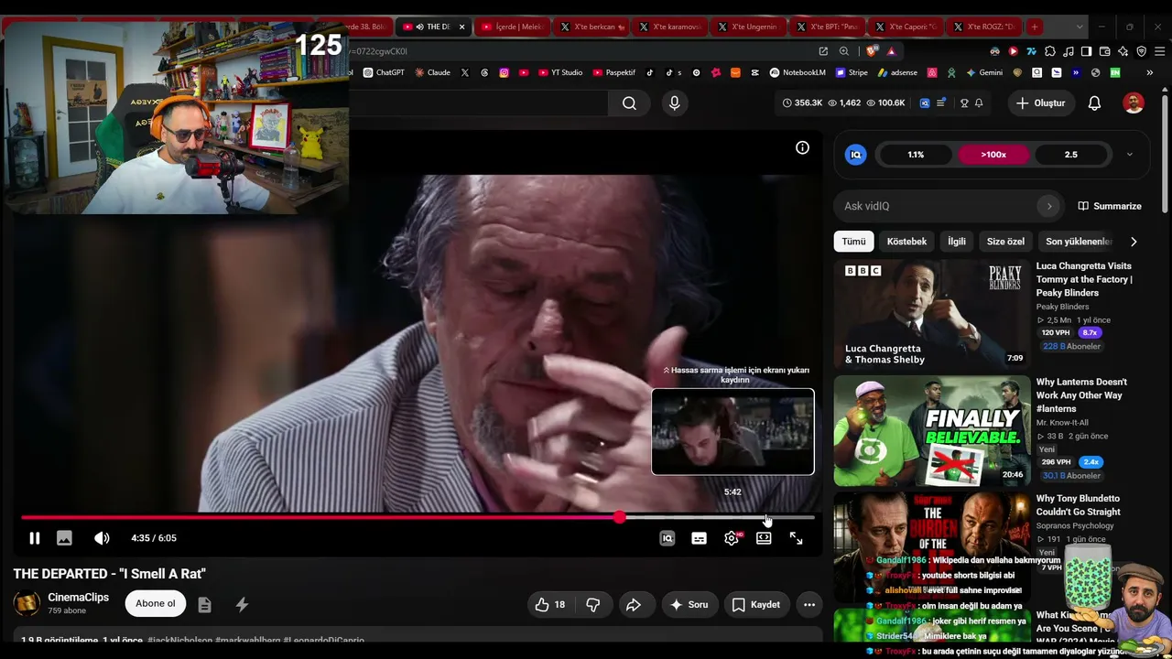Image resolution: width=1172 pixels, height=659 pixels.
Task: Click the red scrubber knob on the timeline
Action: (620, 518)
